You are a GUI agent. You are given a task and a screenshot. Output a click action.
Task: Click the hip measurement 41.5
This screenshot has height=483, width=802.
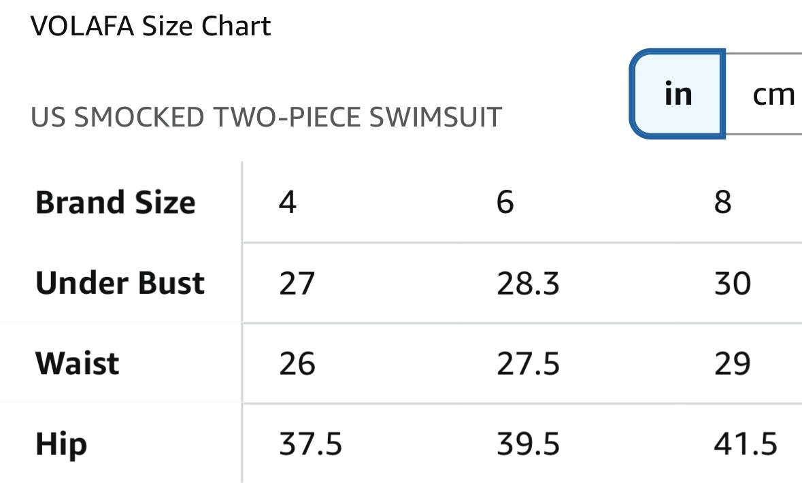click(x=745, y=445)
